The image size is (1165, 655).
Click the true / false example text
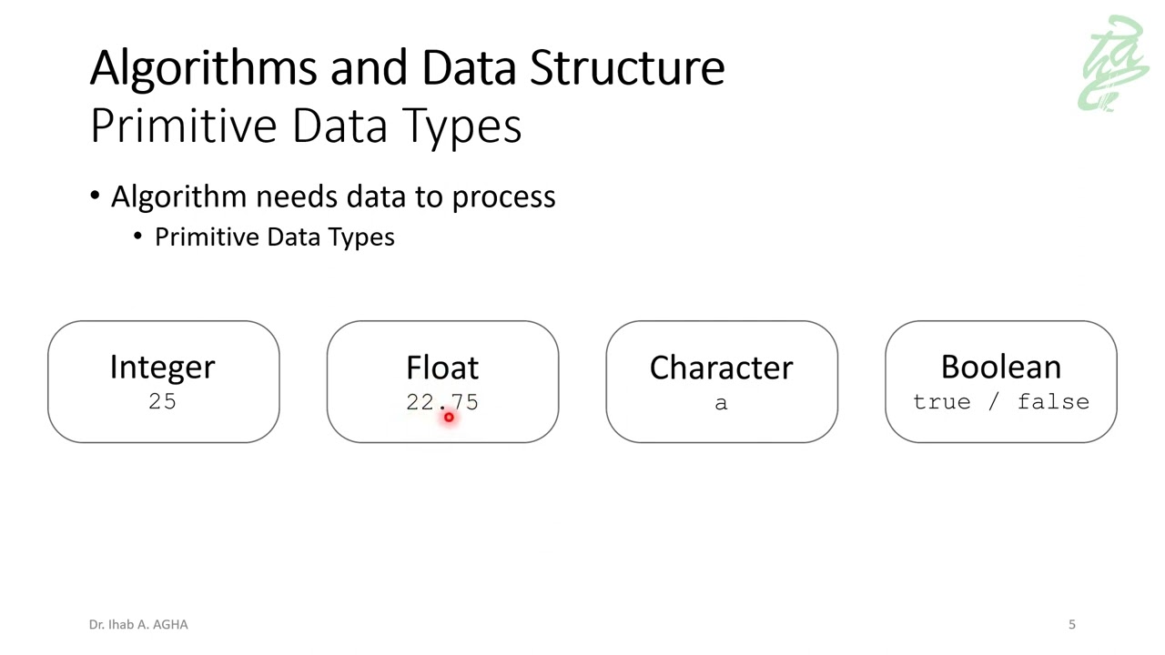(x=1001, y=402)
